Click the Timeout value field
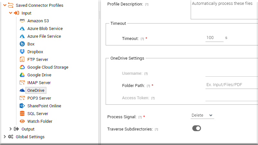Screen dimensions: 258x145 (x=215, y=38)
